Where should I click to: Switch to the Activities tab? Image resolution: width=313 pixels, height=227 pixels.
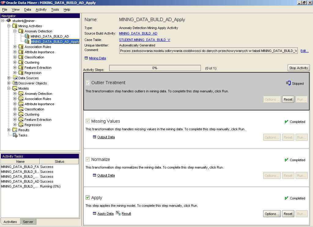point(10,221)
